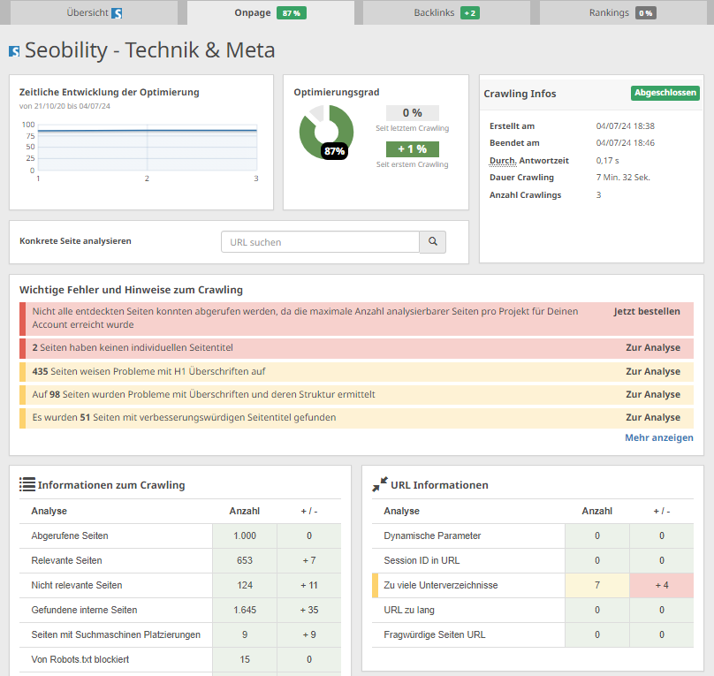This screenshot has height=676, width=714.
Task: Click the Seobility logo next to page title
Action: [14, 51]
